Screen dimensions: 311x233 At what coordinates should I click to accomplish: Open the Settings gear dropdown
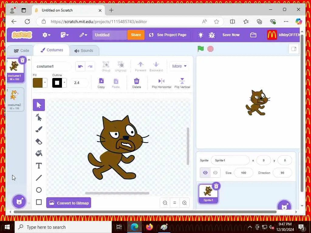[x=46, y=35]
